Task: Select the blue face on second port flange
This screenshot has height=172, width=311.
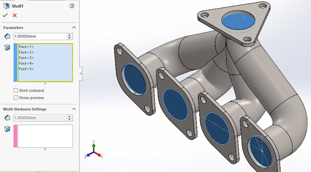Action: (x=175, y=104)
